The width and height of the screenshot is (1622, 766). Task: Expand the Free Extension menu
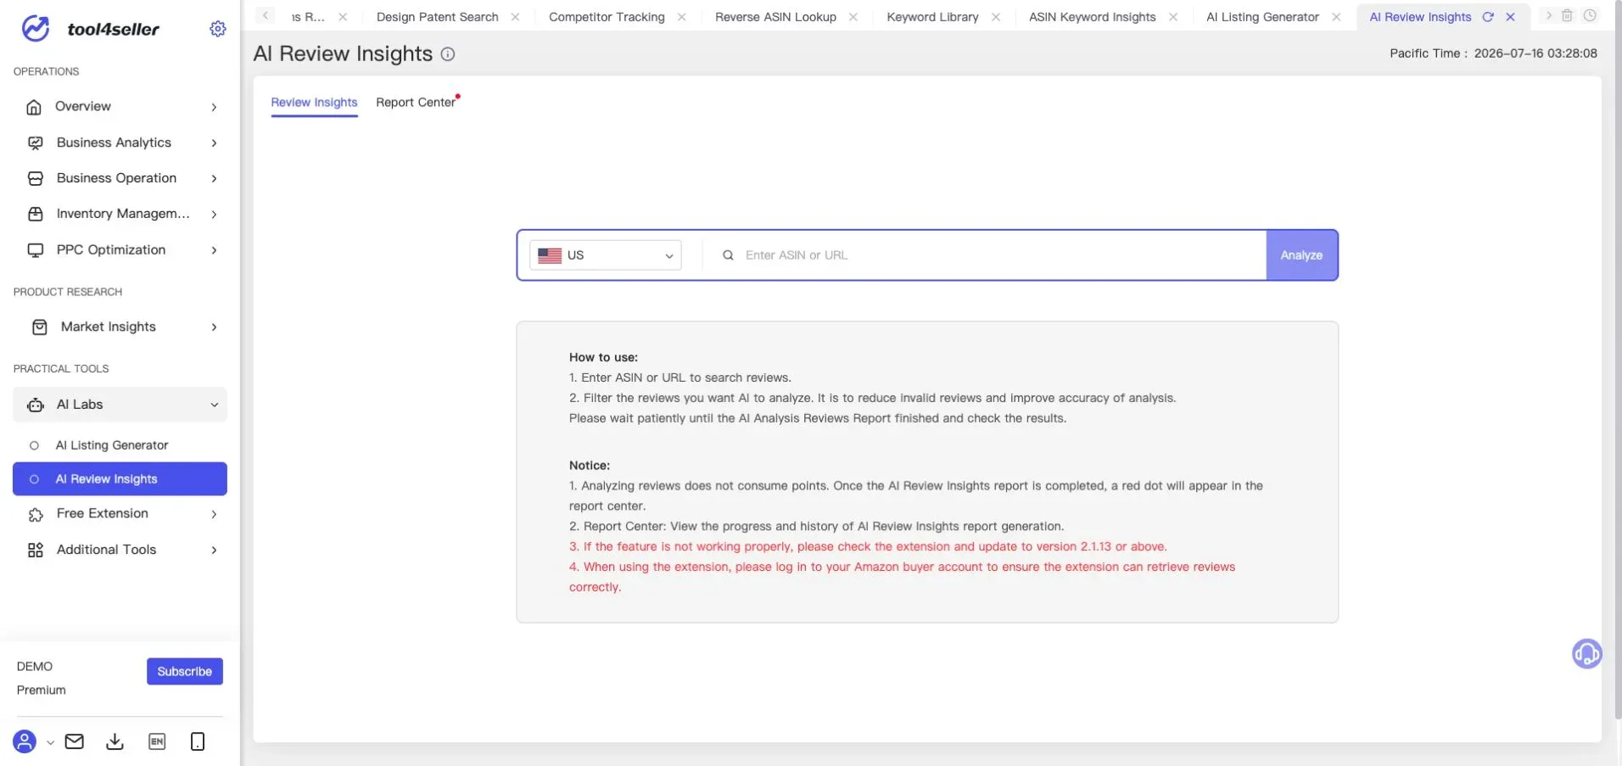tap(214, 514)
